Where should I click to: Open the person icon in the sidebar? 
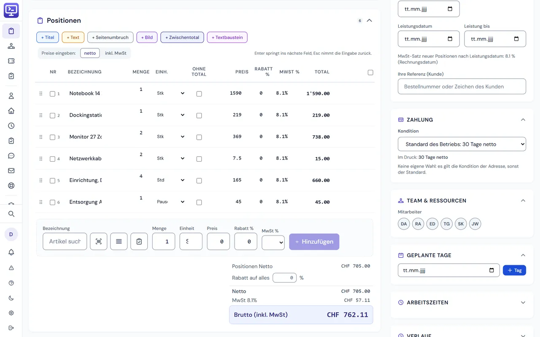tap(11, 96)
